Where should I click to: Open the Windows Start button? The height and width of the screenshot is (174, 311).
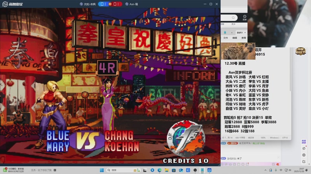[x=102, y=170]
